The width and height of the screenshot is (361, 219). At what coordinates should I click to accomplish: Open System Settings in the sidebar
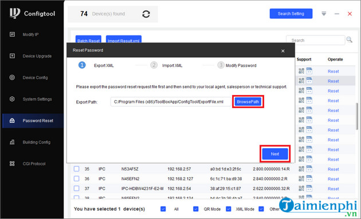click(37, 99)
